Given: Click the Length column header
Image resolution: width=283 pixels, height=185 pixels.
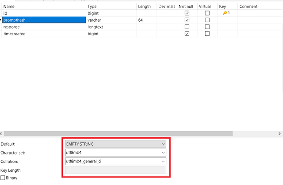Looking at the screenshot, I should (146, 7).
